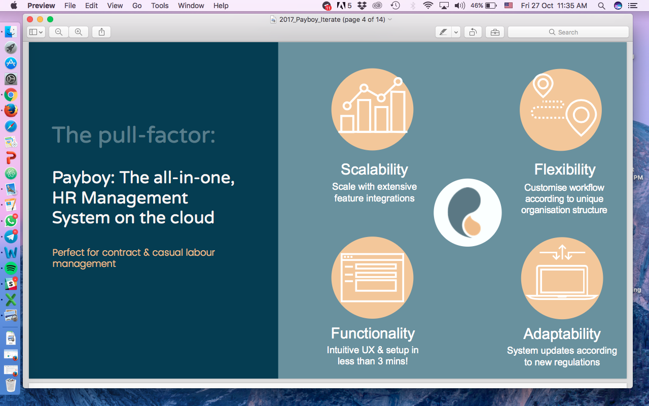Click the bar chart Scalability graphic

(372, 110)
